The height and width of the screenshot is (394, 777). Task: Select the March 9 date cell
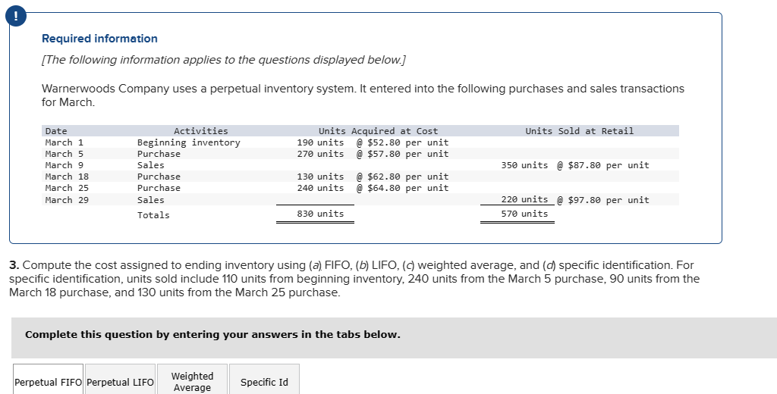click(64, 165)
